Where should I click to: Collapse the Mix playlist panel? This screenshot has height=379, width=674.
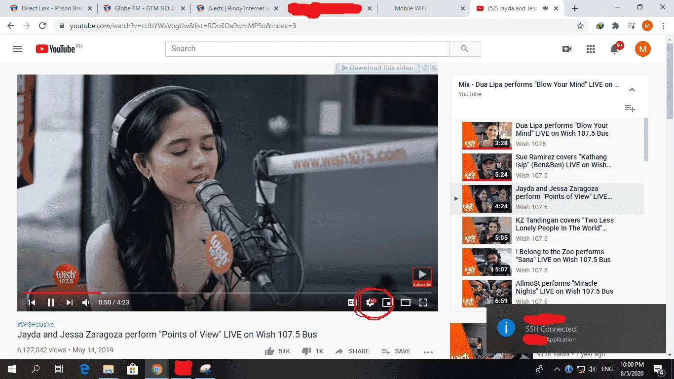(x=632, y=90)
